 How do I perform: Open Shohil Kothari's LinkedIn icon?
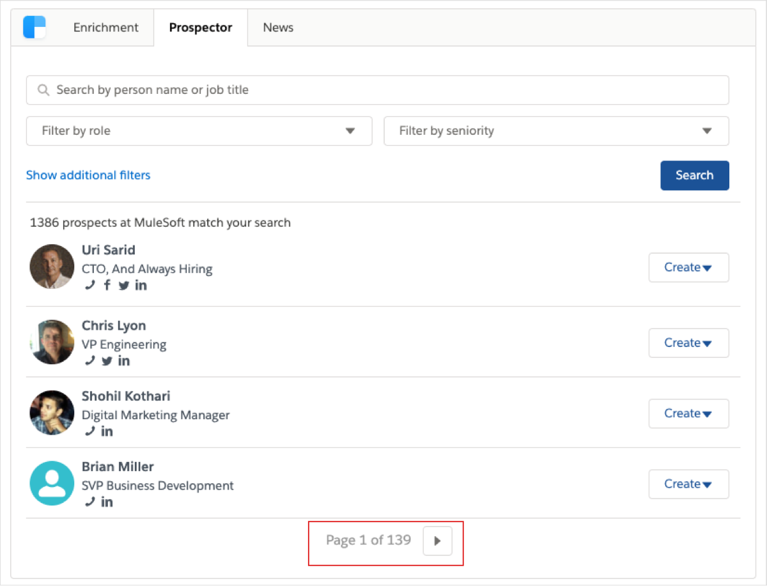107,431
